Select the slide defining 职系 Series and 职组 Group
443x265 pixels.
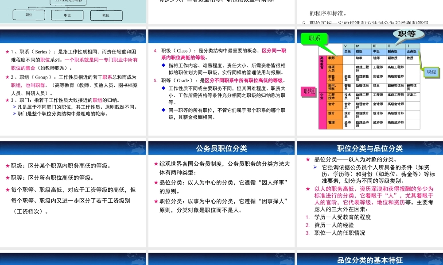[73, 82]
